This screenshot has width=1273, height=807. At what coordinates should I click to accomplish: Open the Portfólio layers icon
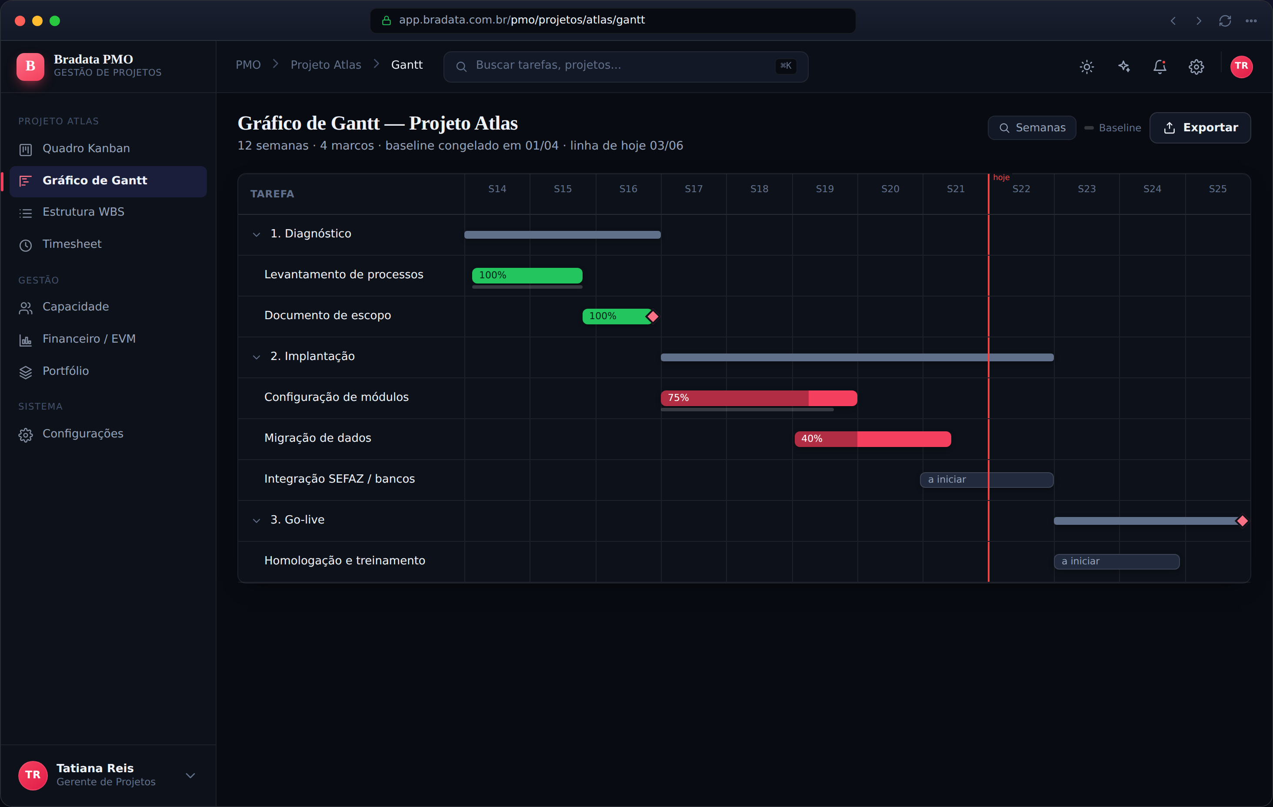(x=25, y=372)
